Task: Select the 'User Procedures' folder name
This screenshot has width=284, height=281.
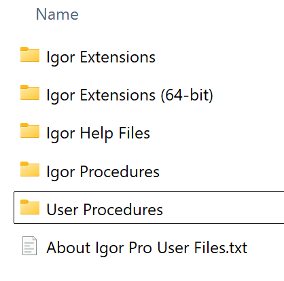Action: [105, 210]
